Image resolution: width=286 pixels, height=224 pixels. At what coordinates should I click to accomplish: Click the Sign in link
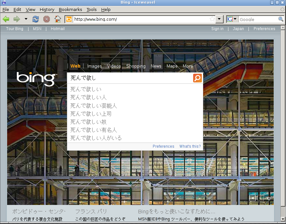click(217, 29)
